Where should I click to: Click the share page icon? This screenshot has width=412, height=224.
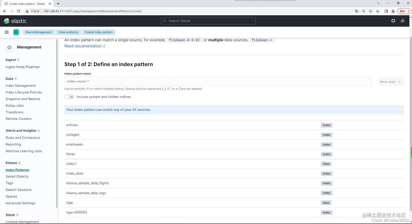coord(371,11)
